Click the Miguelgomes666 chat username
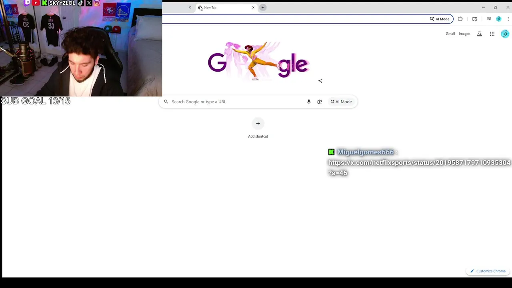Image resolution: width=512 pixels, height=288 pixels. pos(365,152)
